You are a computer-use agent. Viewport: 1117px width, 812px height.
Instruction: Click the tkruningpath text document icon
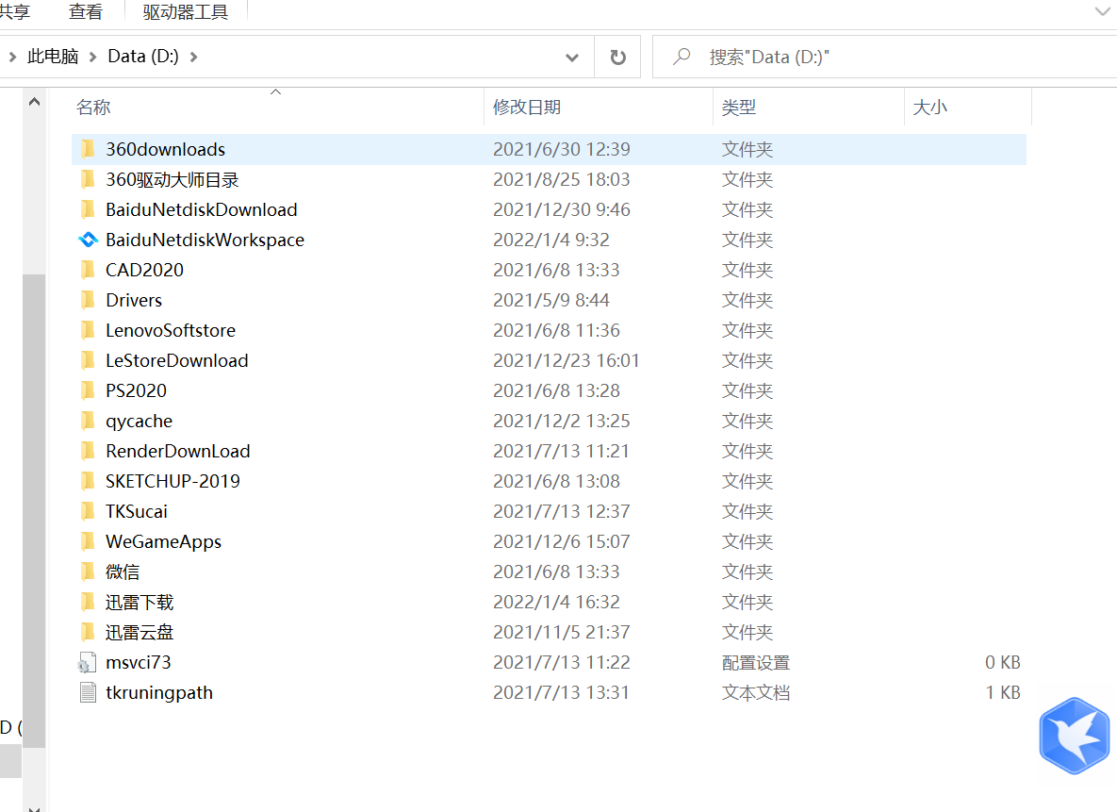tap(88, 693)
